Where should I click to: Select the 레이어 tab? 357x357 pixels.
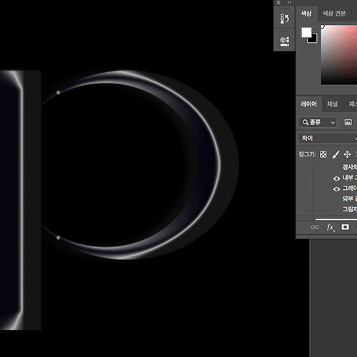[308, 104]
